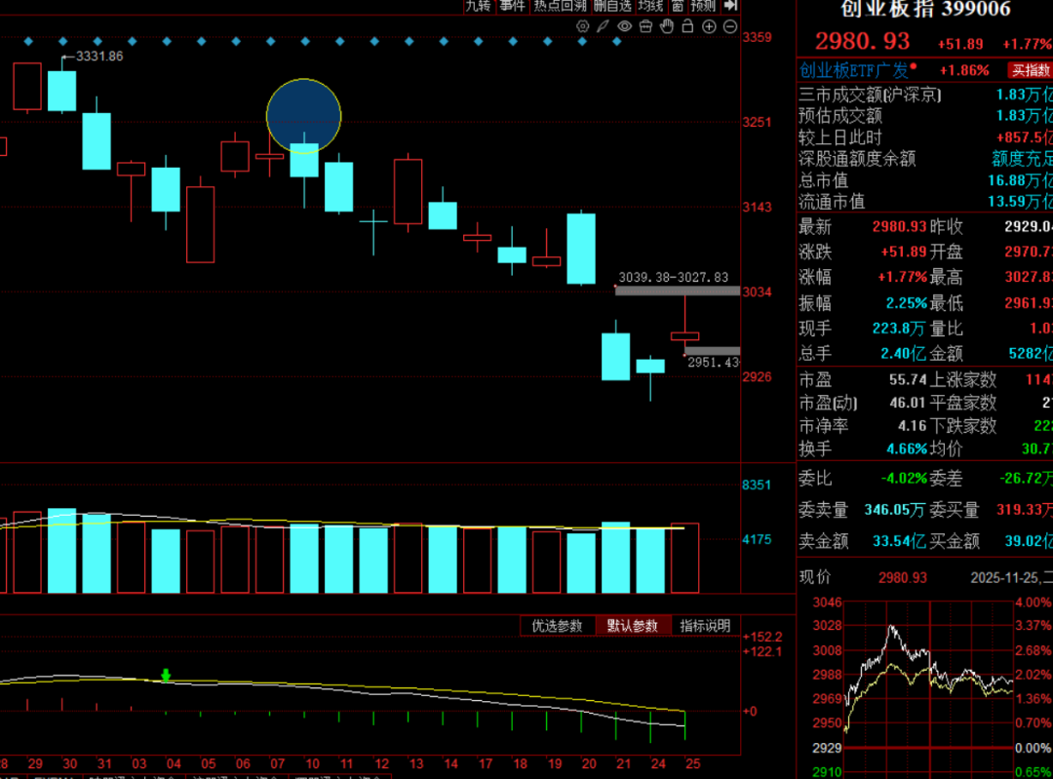Toggle chart visibility eye icon
This screenshot has height=779, width=1053.
click(625, 26)
